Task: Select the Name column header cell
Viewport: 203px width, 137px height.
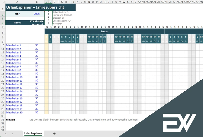Action: pyautogui.click(x=17, y=22)
